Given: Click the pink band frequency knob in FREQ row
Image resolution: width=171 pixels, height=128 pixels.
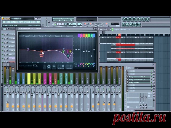Looking at the screenshot, I should [81, 64].
